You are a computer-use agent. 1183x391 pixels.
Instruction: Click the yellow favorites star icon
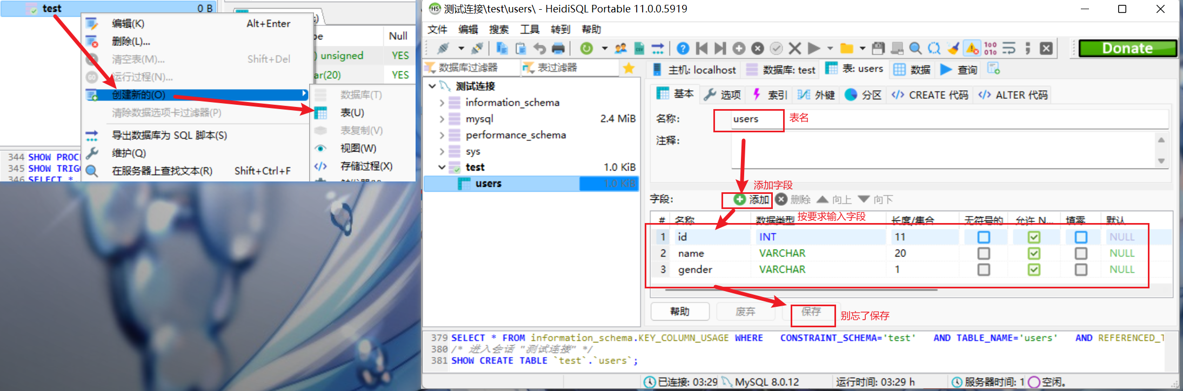tap(629, 68)
